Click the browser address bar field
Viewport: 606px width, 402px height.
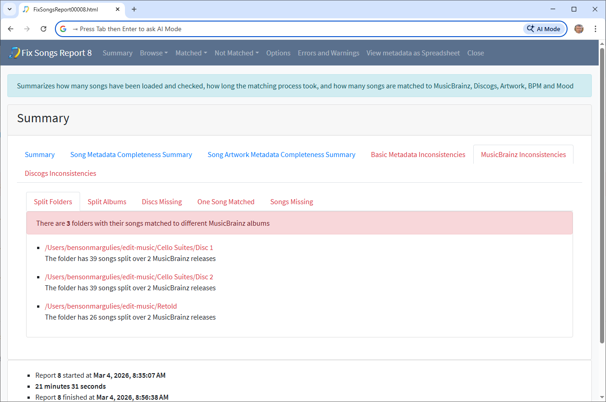pos(293,29)
